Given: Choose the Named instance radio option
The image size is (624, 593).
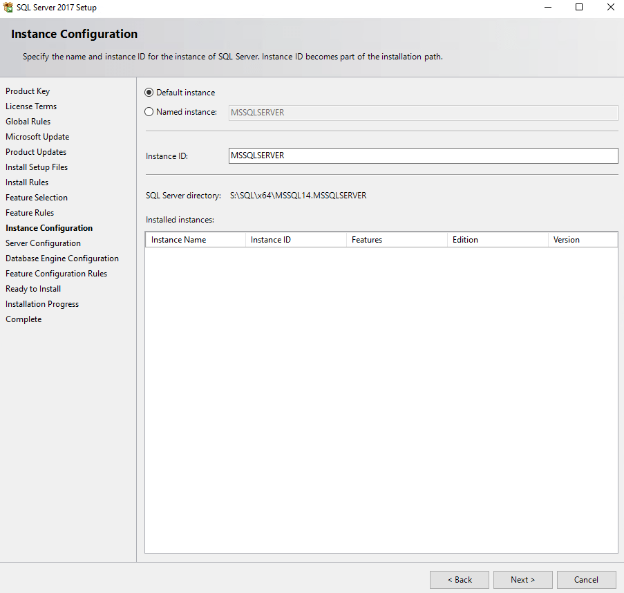Looking at the screenshot, I should point(149,112).
